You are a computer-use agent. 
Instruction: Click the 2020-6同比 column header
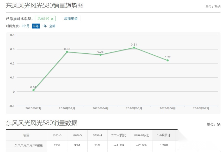tap(119, 135)
